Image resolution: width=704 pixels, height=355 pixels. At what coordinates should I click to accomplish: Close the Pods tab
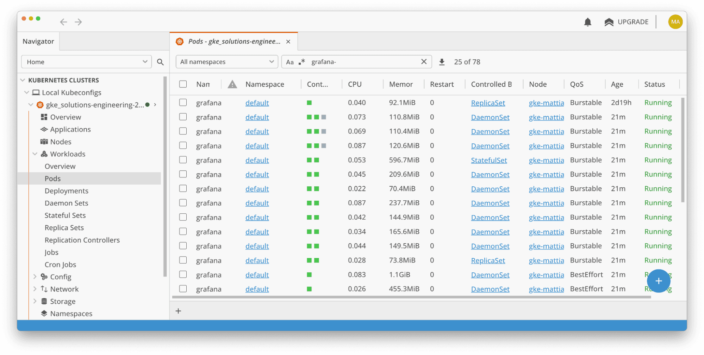288,42
